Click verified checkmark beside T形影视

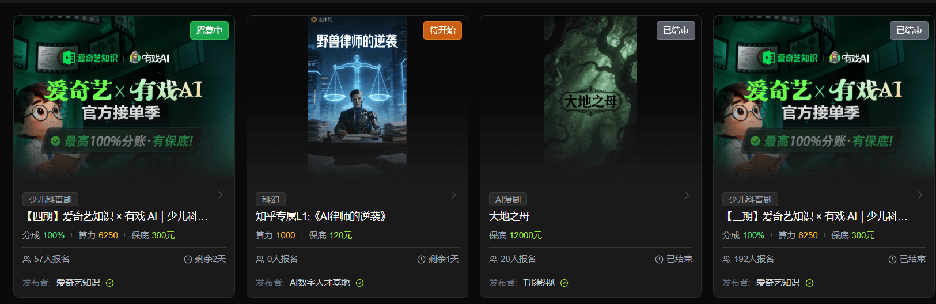564,283
